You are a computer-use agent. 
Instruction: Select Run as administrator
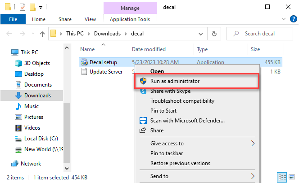click(175, 81)
